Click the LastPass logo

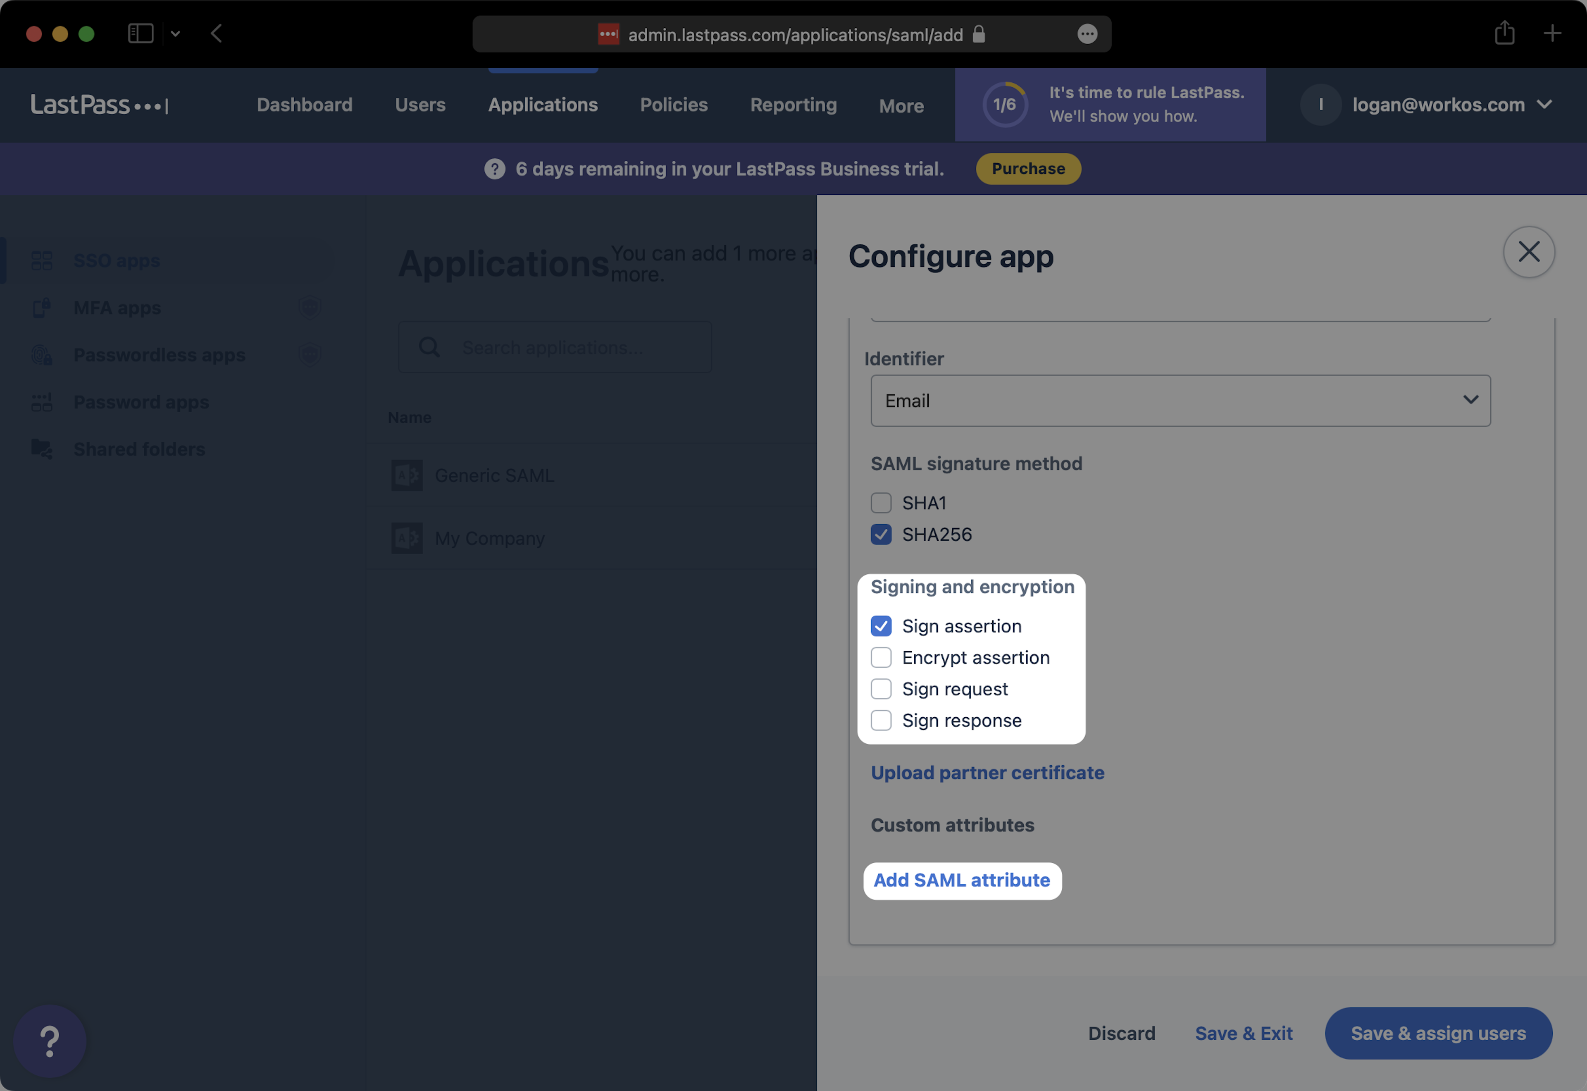coord(99,105)
